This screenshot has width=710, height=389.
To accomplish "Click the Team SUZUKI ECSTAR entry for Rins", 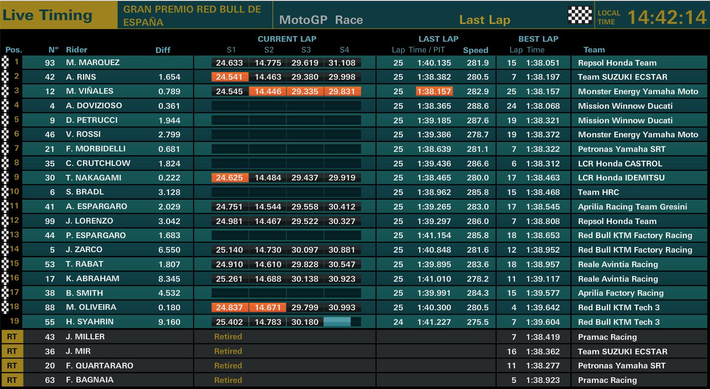I will [622, 77].
